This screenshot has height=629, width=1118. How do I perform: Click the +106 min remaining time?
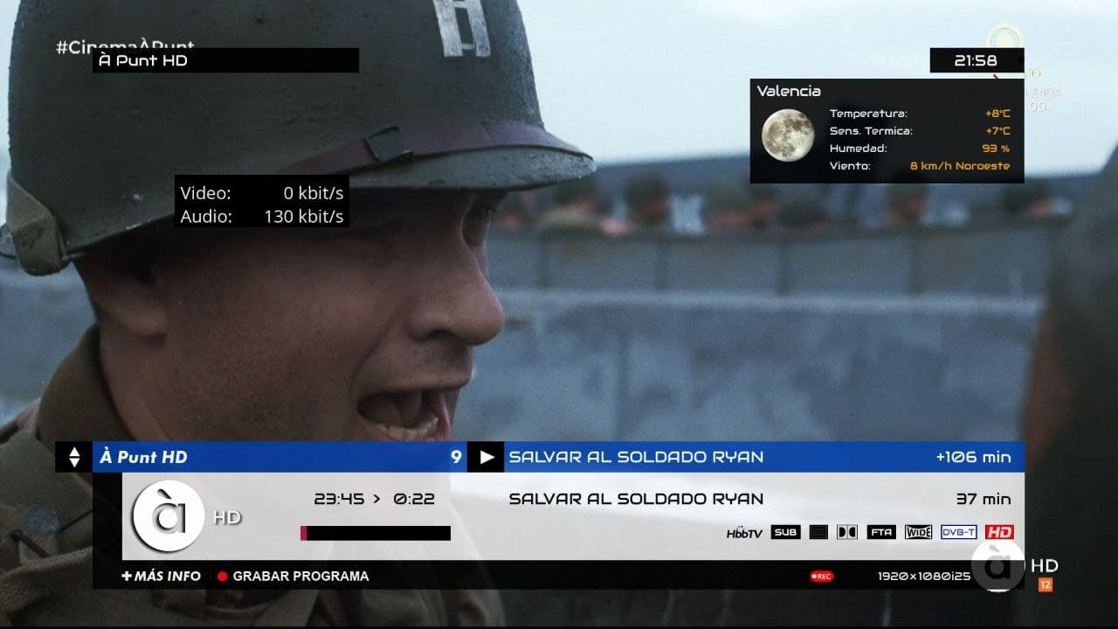973,457
